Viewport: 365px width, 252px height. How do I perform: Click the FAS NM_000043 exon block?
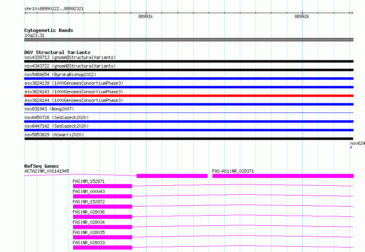pos(103,196)
